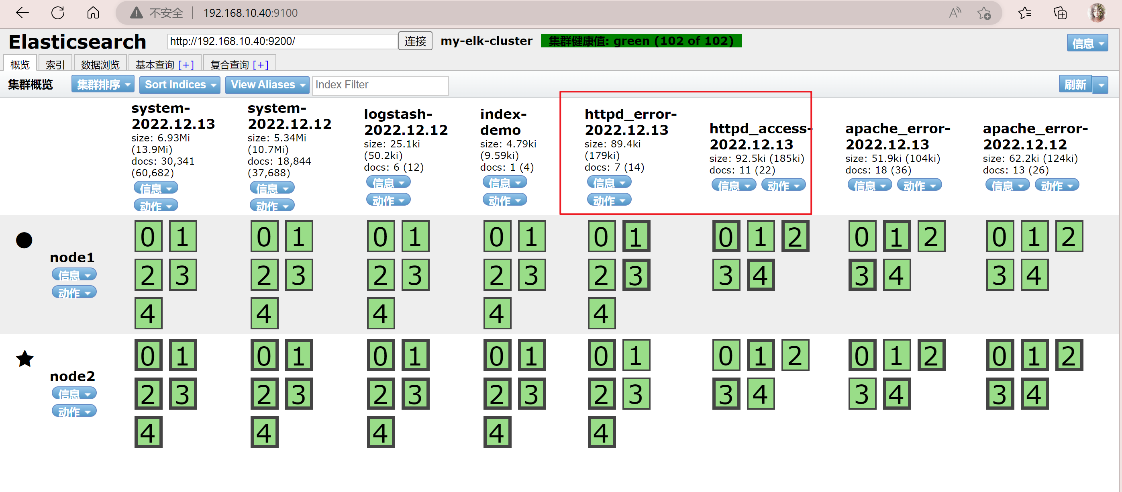Select shard 0 of logstash-2022.12.12 on node2
Image resolution: width=1122 pixels, height=492 pixels.
(x=381, y=355)
